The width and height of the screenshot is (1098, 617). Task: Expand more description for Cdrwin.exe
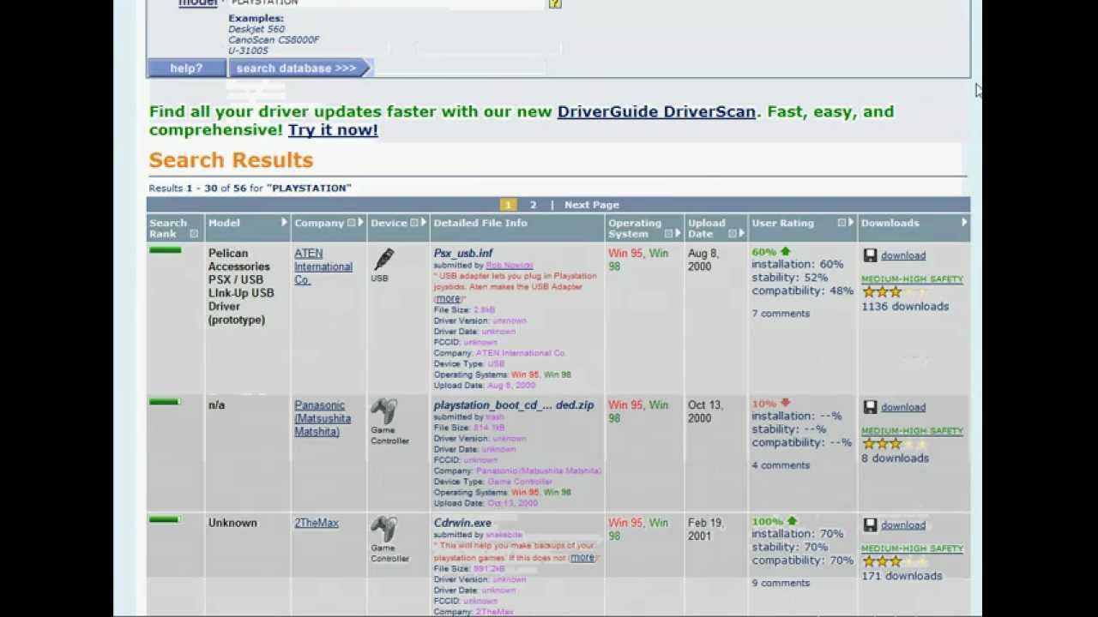582,558
